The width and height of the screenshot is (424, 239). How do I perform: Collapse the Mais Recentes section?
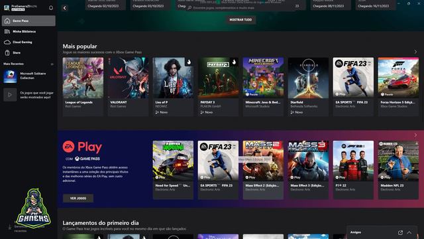pyautogui.click(x=52, y=64)
